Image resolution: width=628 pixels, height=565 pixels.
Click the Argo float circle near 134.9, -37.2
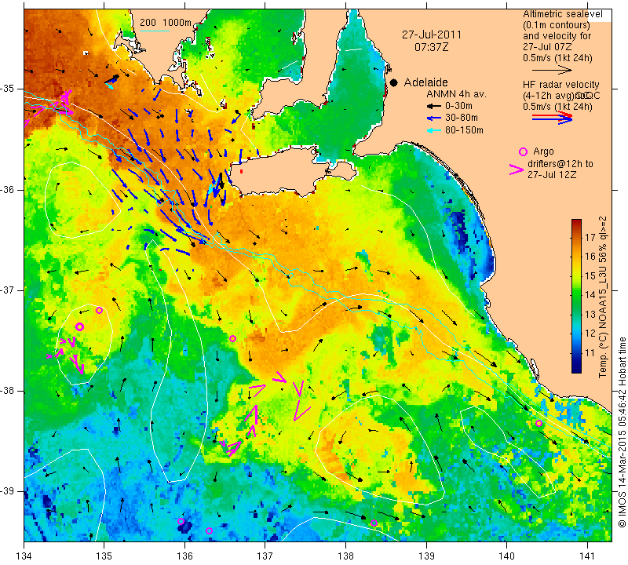(100, 310)
